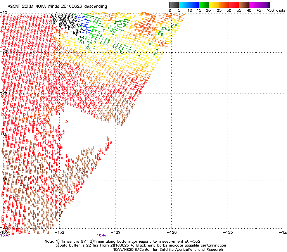Click the black contaminated wind barbs cluster
This screenshot has width=287, height=252.
point(69,23)
